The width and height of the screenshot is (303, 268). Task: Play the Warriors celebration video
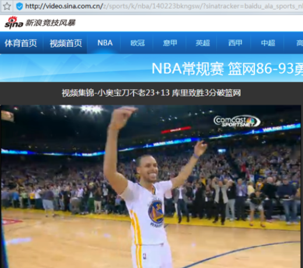[151, 186]
